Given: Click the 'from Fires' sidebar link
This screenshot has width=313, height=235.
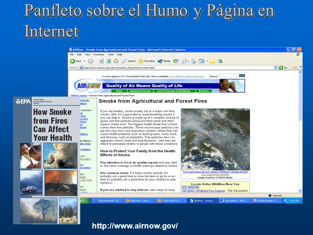Looking at the screenshot, I should [x=86, y=180].
